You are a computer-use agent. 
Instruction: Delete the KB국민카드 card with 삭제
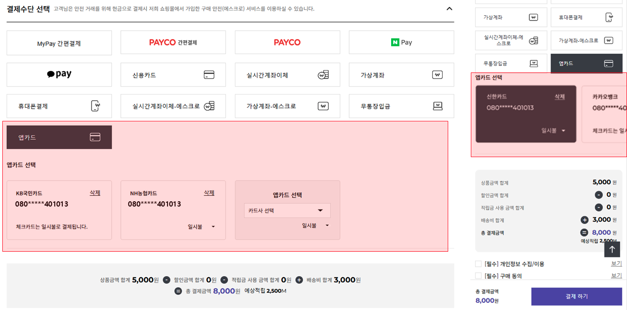[95, 193]
